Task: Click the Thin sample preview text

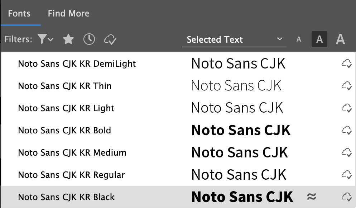Action: pos(236,86)
